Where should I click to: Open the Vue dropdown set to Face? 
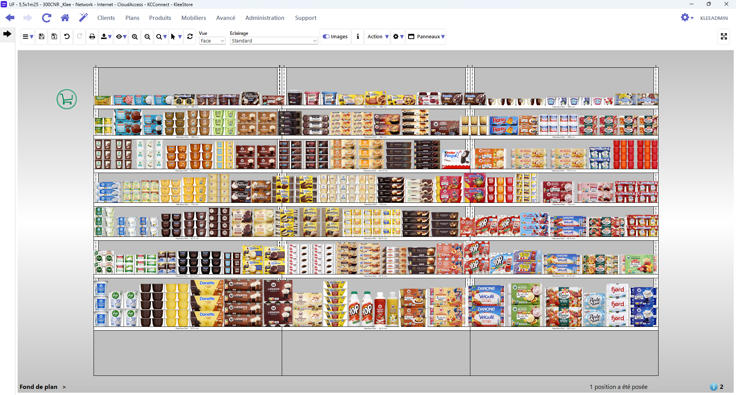pos(212,41)
